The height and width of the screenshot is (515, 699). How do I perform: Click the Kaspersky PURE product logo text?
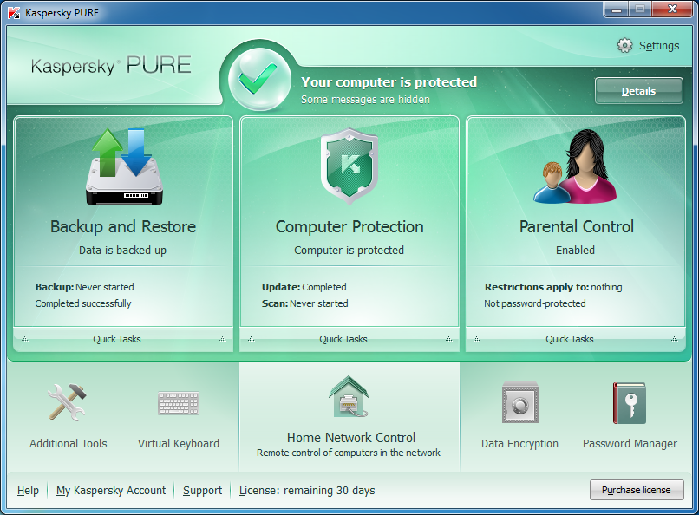tap(111, 66)
